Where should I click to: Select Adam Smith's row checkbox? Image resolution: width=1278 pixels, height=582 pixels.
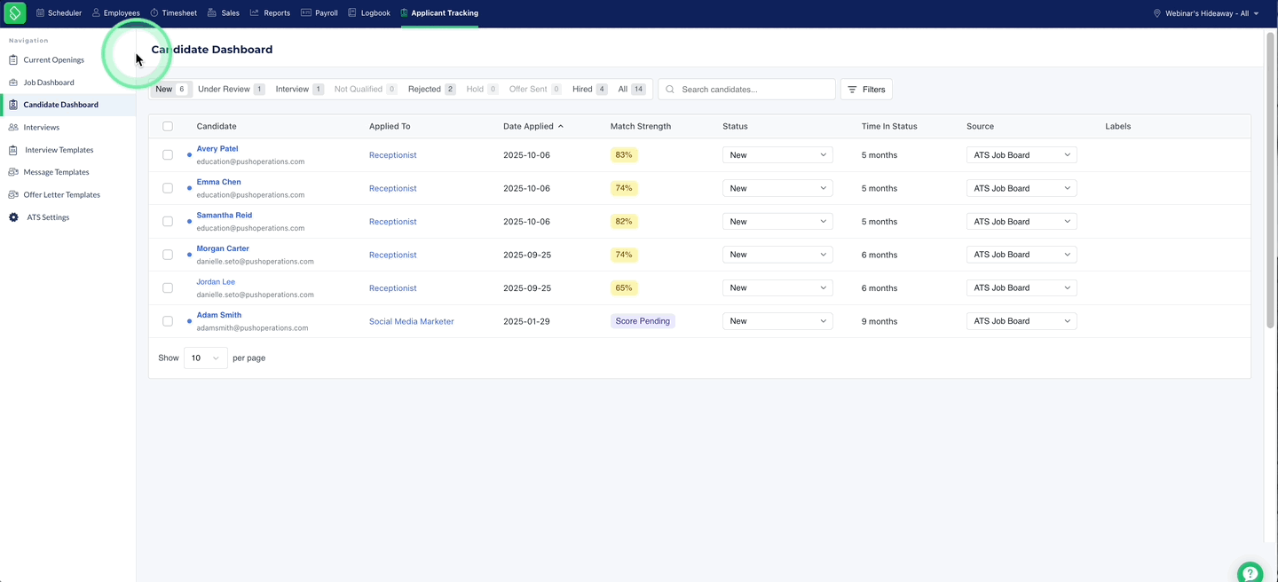click(168, 321)
